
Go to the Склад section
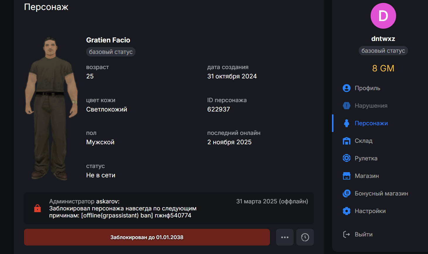click(363, 141)
